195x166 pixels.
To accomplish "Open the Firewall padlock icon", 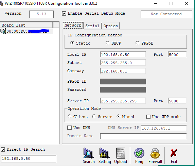I will pyautogui.click(x=155, y=153).
